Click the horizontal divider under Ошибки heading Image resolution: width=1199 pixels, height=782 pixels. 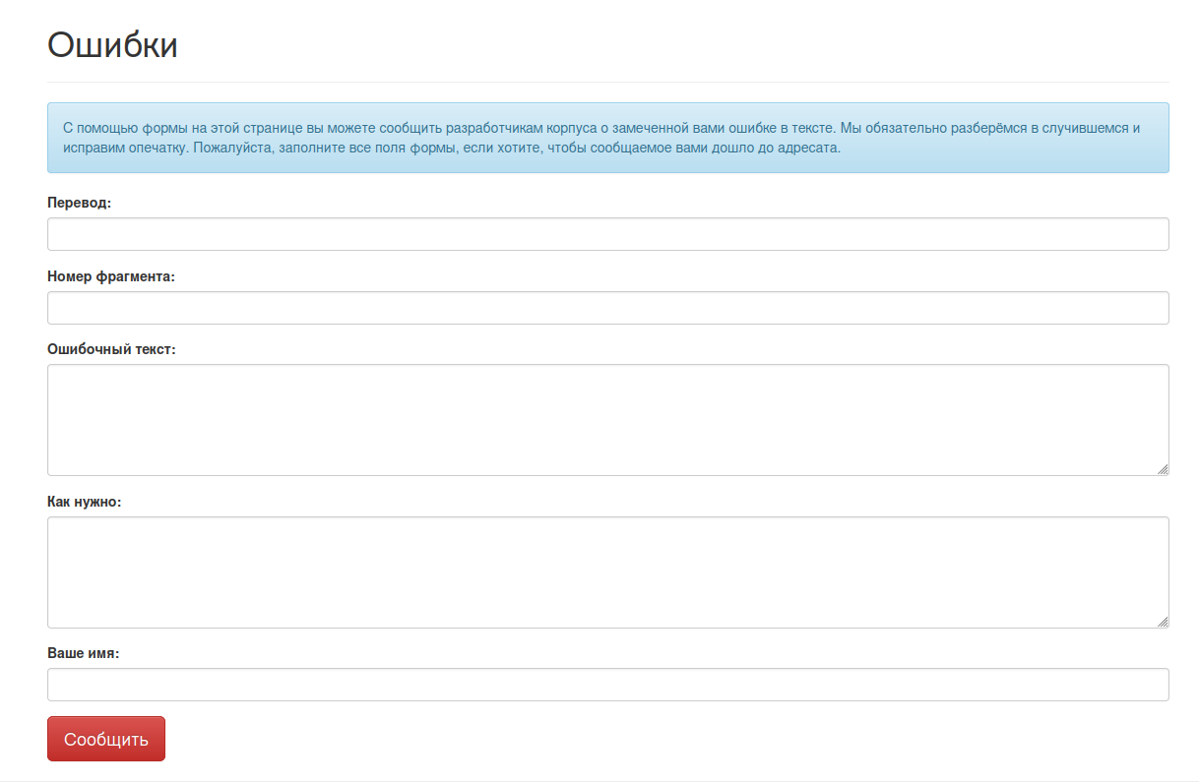click(607, 82)
